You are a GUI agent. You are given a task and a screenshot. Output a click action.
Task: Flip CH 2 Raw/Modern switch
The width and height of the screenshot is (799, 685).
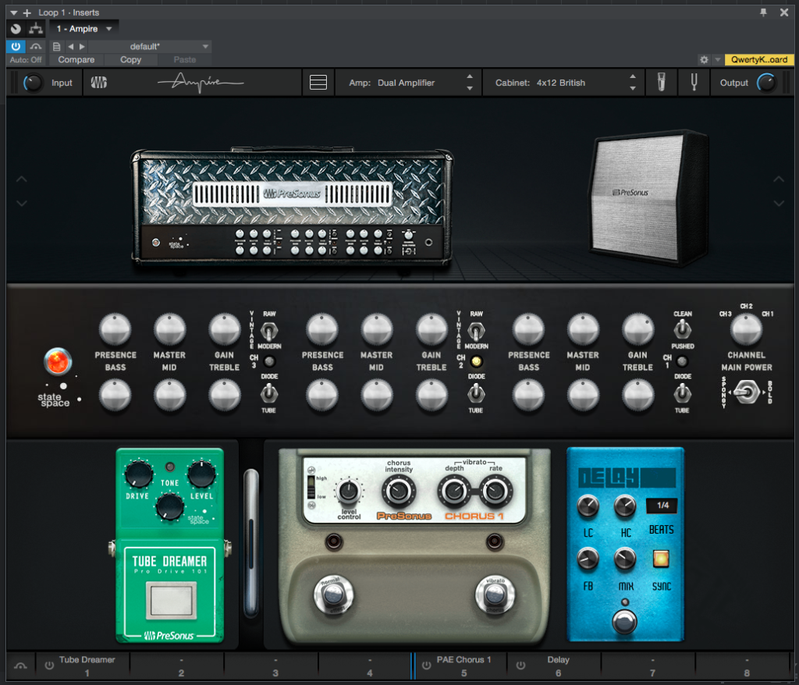(476, 331)
